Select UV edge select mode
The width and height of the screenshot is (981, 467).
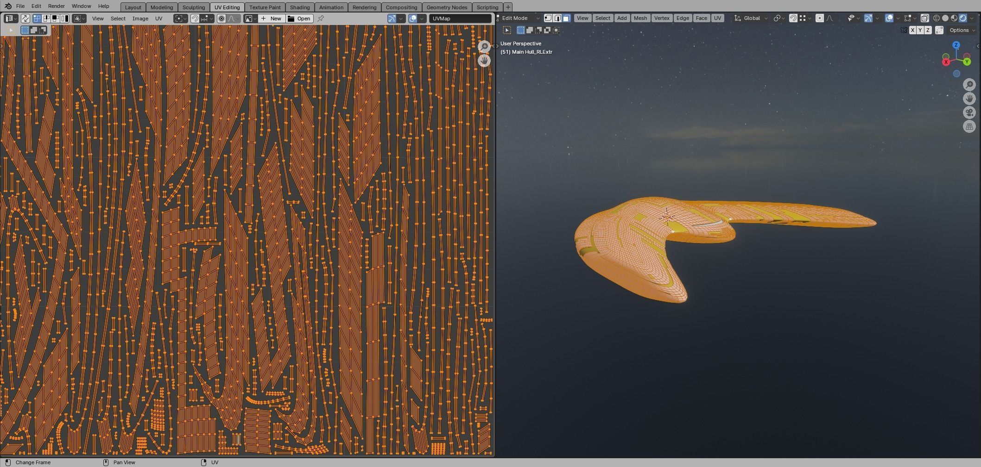(46, 19)
